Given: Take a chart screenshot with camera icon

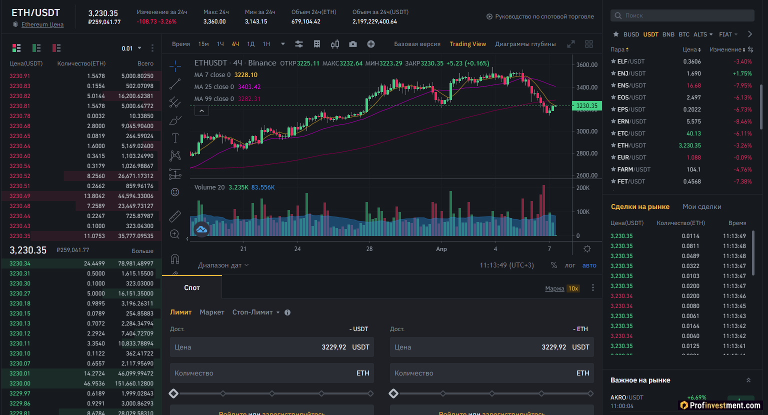Looking at the screenshot, I should (x=353, y=44).
